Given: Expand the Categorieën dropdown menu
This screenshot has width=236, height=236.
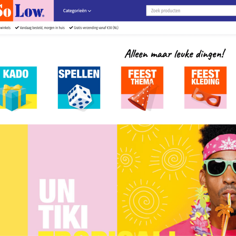Looking at the screenshot, I should pos(77,11).
